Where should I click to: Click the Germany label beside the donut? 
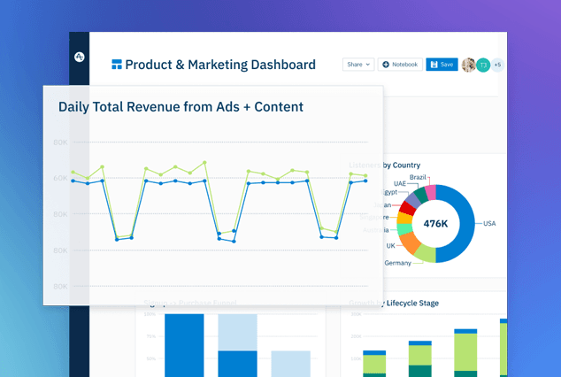(x=397, y=263)
